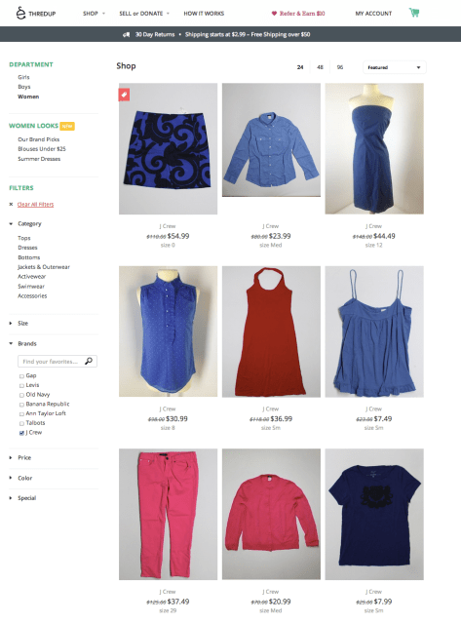Click the heart icon by Refer & Earn
Viewport: 461px width, 623px height.
click(274, 14)
